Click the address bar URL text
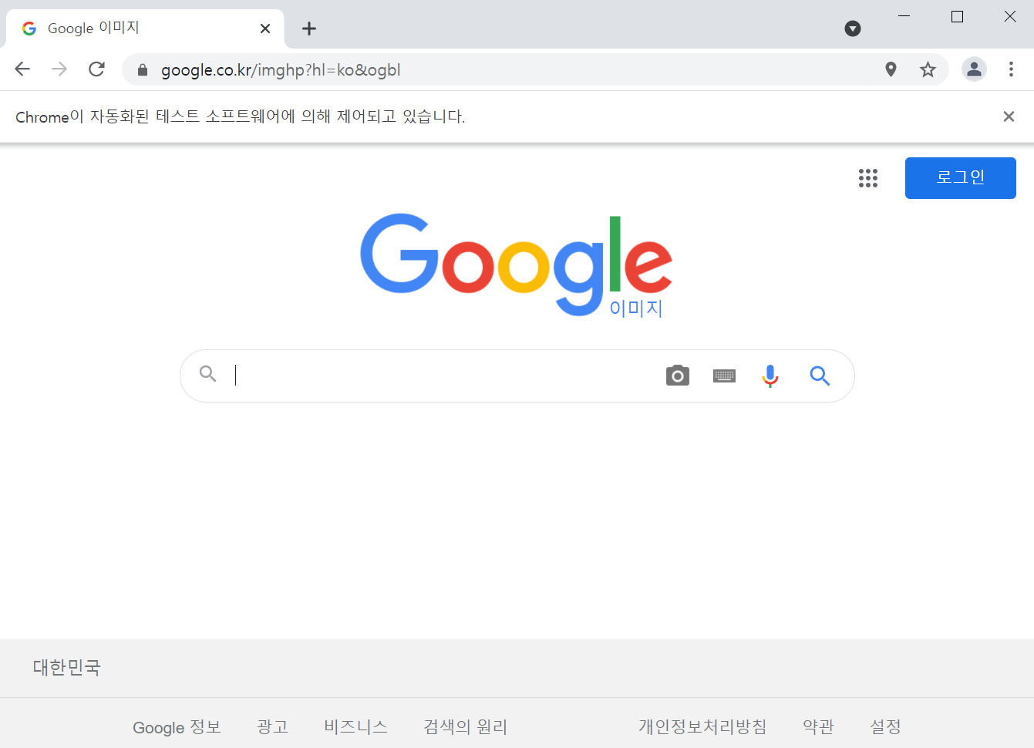This screenshot has width=1034, height=748. tap(281, 70)
